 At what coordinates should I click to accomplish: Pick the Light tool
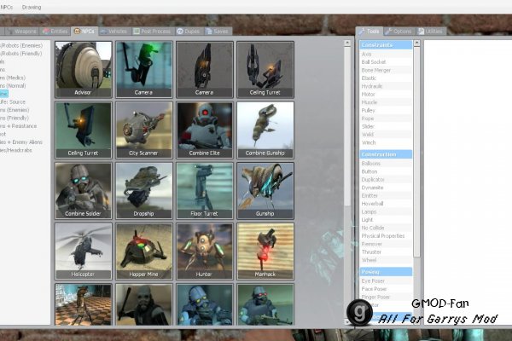[x=386, y=220]
